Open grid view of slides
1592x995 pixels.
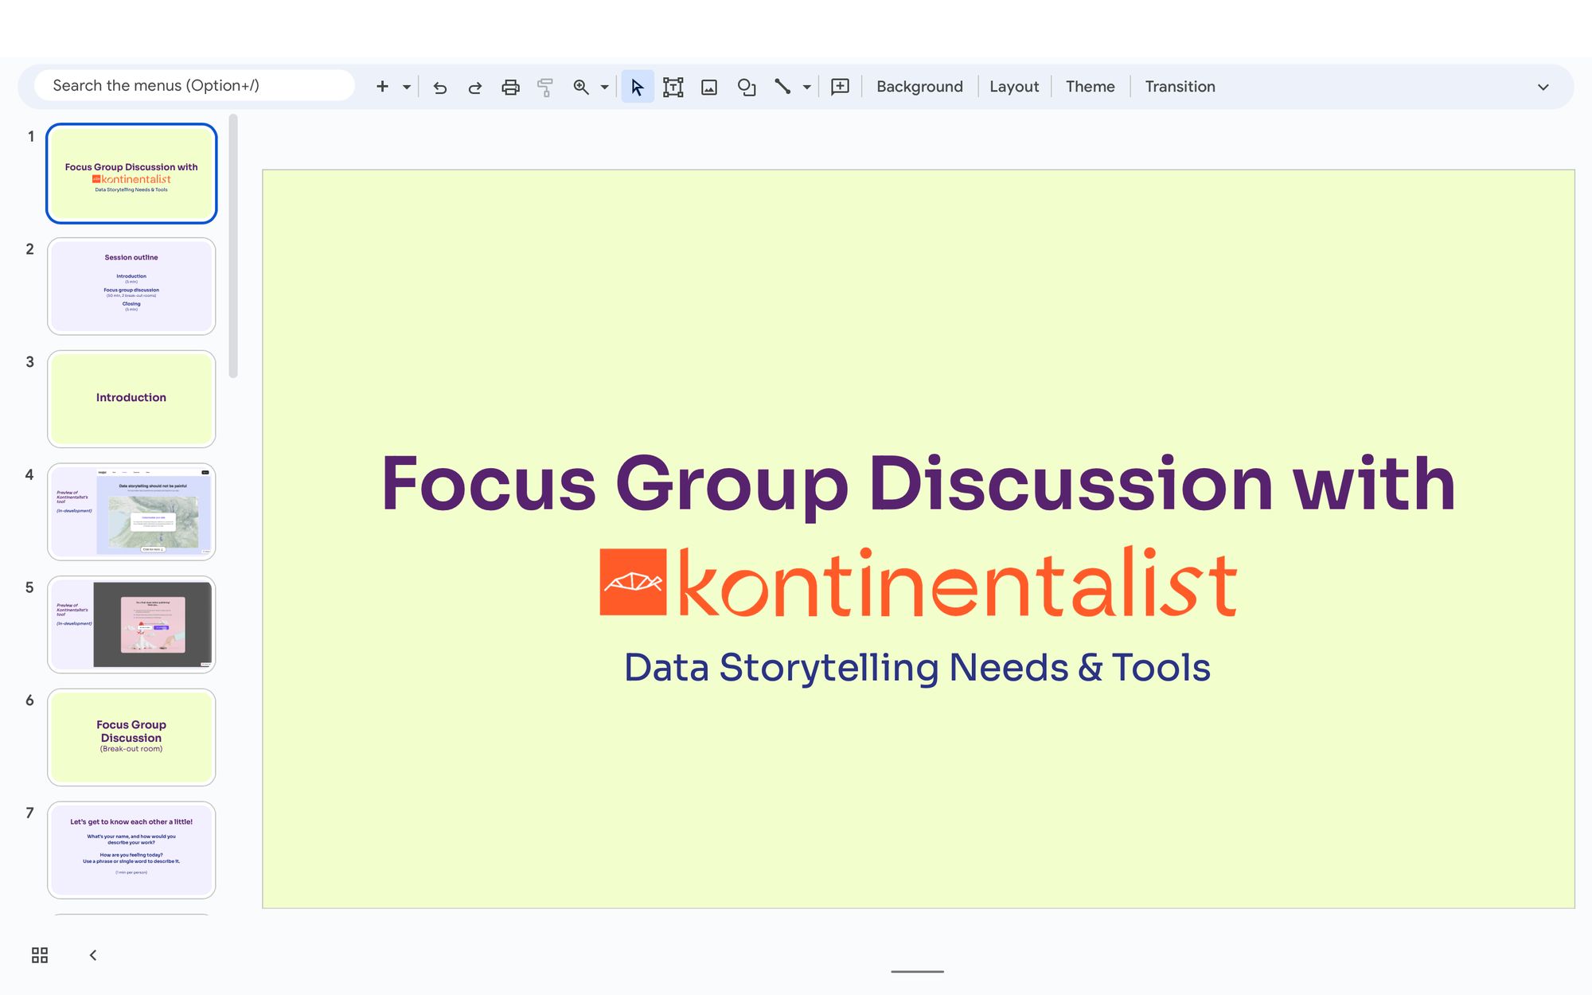40,954
